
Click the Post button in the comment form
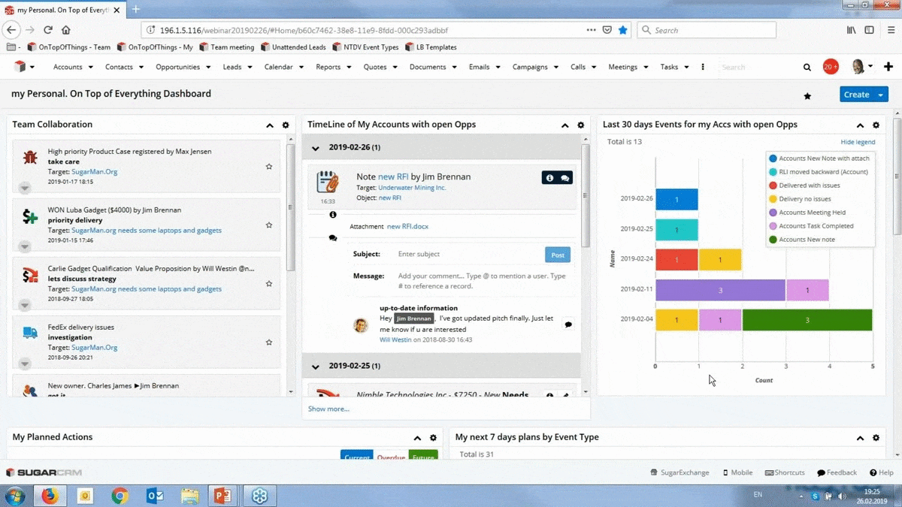[558, 255]
